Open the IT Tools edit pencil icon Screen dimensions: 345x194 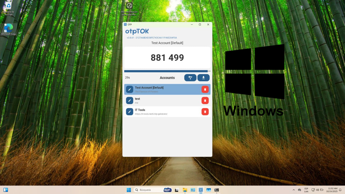click(129, 111)
